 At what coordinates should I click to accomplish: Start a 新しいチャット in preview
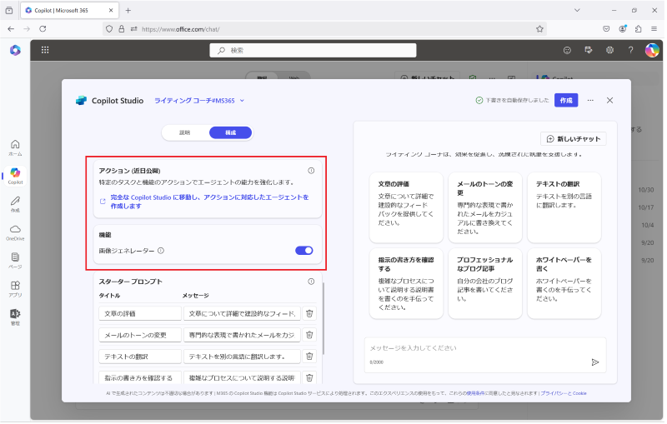(575, 139)
